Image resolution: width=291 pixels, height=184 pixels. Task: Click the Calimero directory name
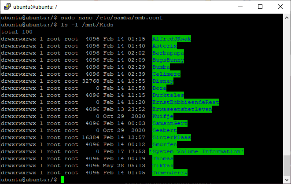(x=166, y=74)
